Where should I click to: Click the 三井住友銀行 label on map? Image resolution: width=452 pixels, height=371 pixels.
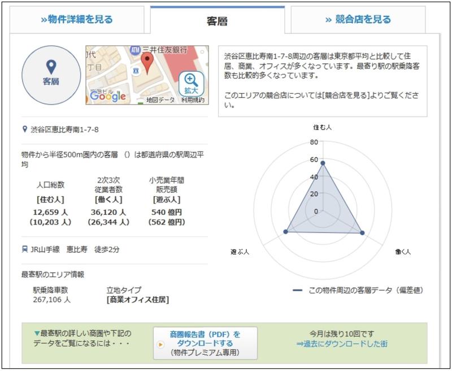point(165,50)
